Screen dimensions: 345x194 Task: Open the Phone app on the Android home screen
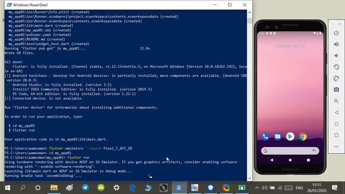265,136
